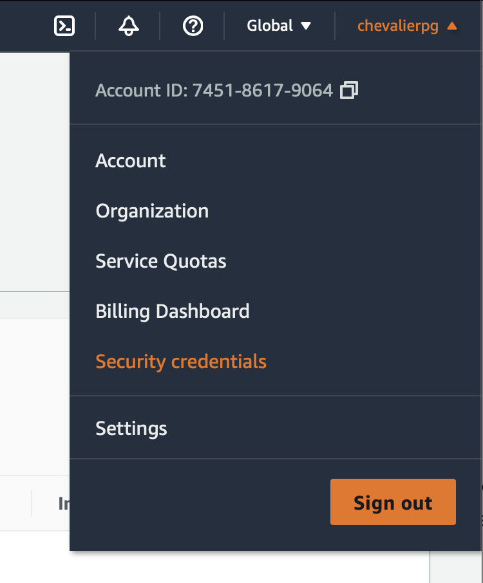483x583 pixels.
Task: Open the Billing Dashboard
Action: [x=173, y=311]
